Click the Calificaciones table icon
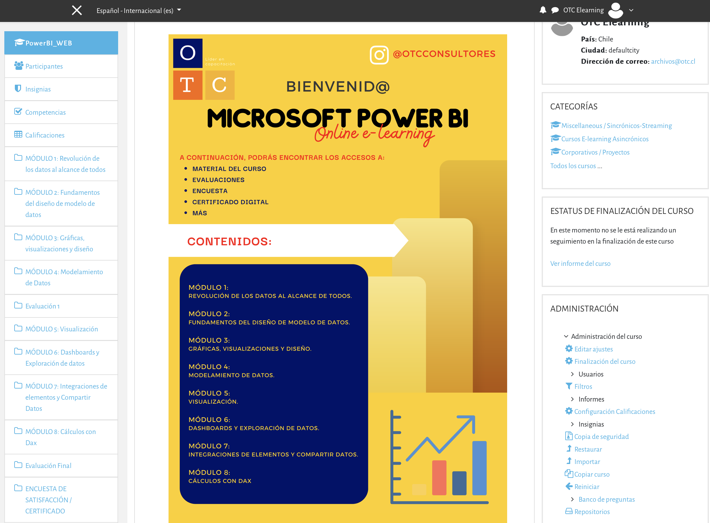Image resolution: width=710 pixels, height=523 pixels. [18, 134]
